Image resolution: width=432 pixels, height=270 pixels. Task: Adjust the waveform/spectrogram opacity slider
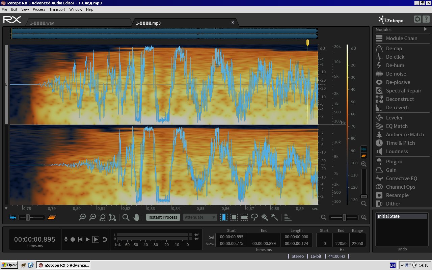[28, 218]
